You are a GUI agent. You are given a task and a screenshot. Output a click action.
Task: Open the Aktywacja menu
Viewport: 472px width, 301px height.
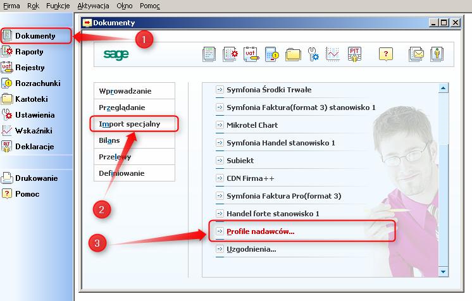click(x=93, y=6)
